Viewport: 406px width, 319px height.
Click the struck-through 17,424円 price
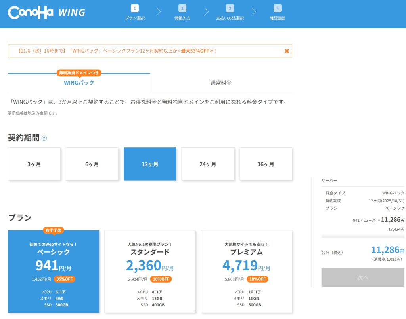[x=396, y=229]
